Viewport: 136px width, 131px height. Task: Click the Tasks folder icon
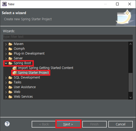(x=10, y=82)
